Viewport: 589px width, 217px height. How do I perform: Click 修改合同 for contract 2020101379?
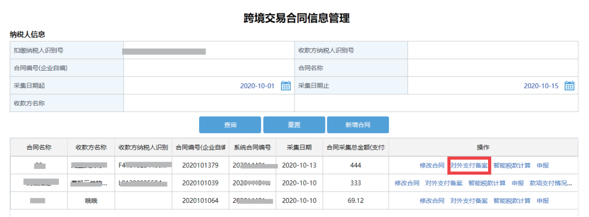432,165
